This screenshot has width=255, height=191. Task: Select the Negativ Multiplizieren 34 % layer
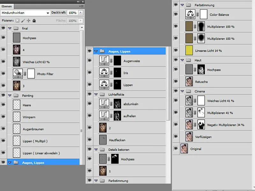click(x=216, y=125)
